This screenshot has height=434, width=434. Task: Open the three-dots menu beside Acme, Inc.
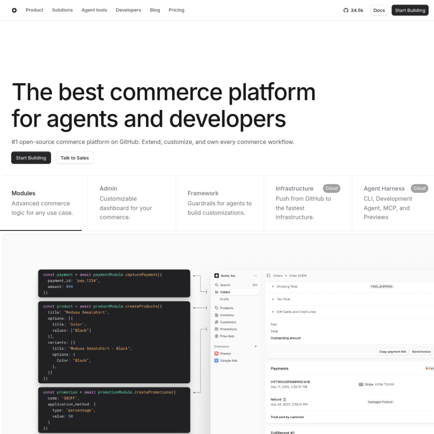click(x=256, y=276)
